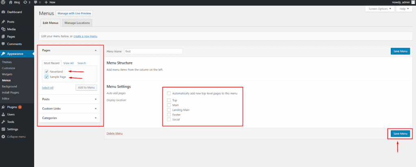Click the WordPress logo icon
Image resolution: width=416 pixels, height=167 pixels.
click(x=3, y=2)
